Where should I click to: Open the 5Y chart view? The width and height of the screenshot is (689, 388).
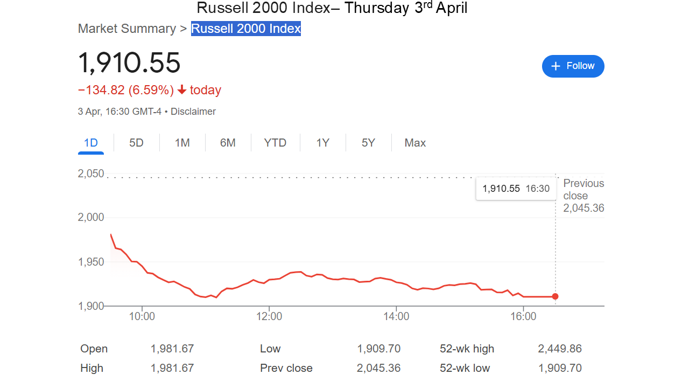pos(368,143)
